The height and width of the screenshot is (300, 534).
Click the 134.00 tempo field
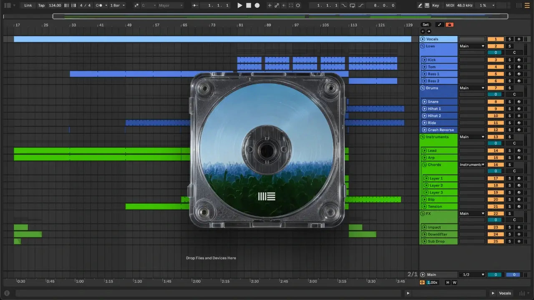pyautogui.click(x=55, y=5)
